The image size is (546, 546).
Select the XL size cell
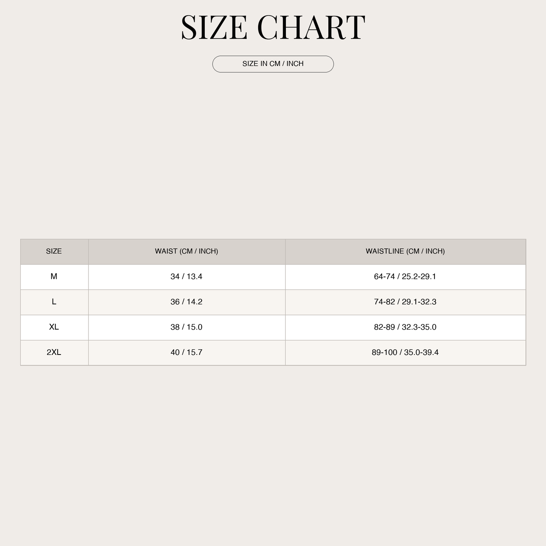coord(54,328)
